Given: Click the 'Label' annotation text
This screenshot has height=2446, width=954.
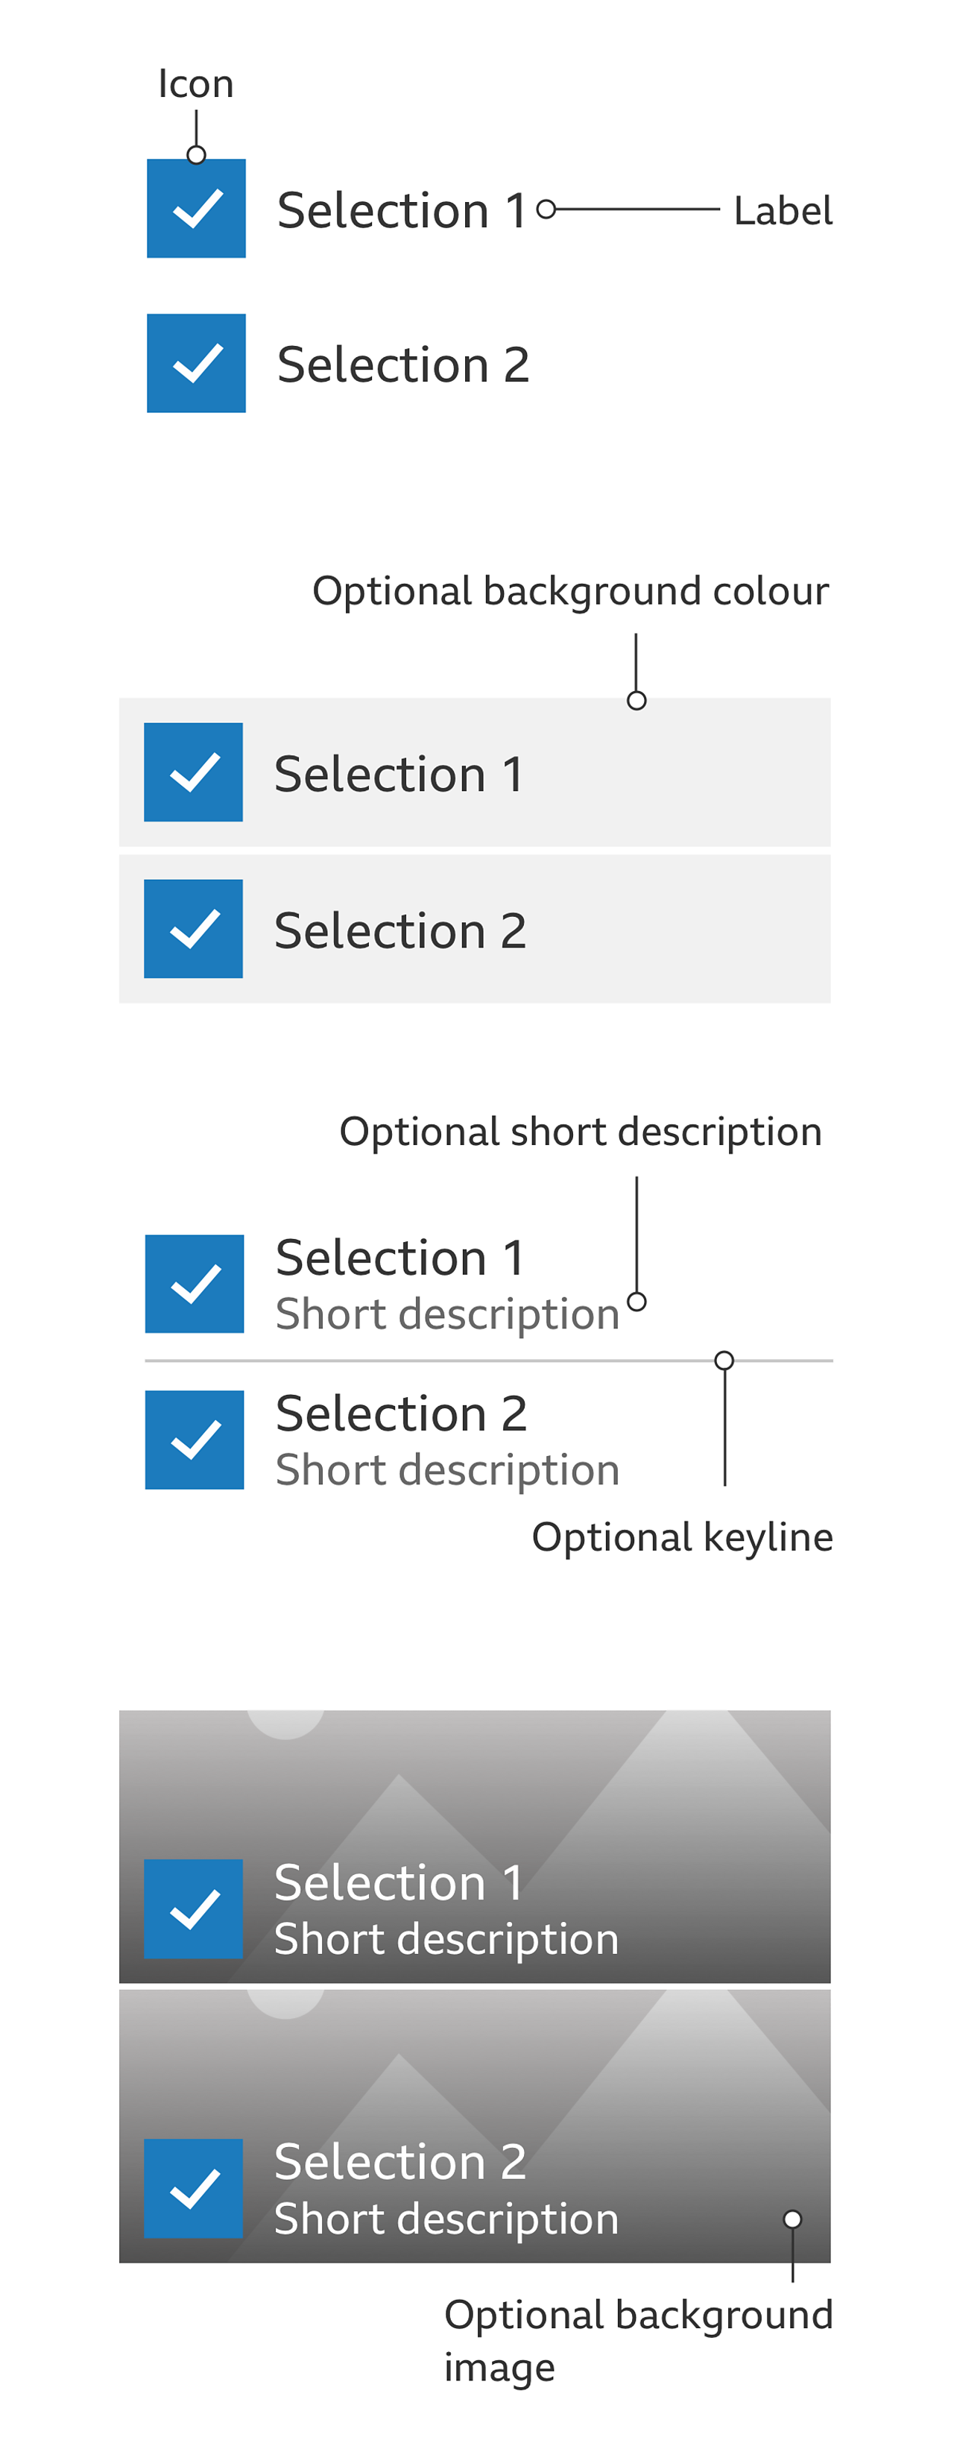Looking at the screenshot, I should pyautogui.click(x=782, y=211).
